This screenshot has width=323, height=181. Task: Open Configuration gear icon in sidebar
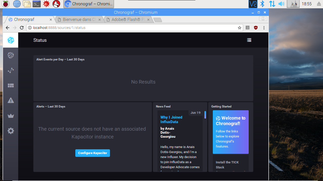(x=11, y=131)
